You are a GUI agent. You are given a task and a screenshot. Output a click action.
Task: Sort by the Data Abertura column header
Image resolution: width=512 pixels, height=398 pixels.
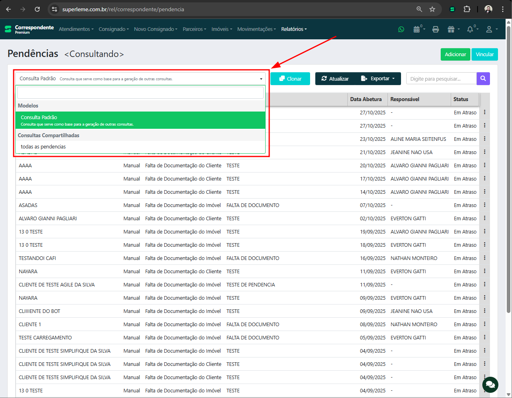tap(366, 99)
